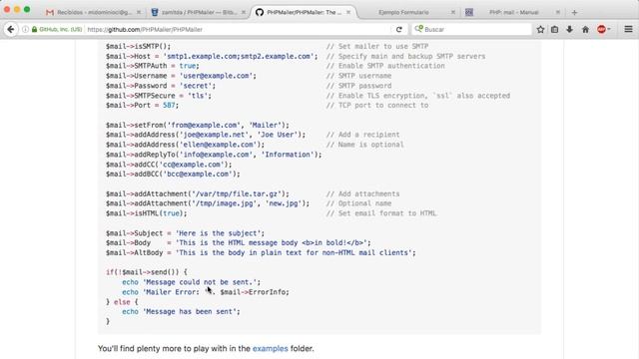Open the search engine magnifier dropdown
Viewport: 639px width, 359px height.
tap(418, 29)
